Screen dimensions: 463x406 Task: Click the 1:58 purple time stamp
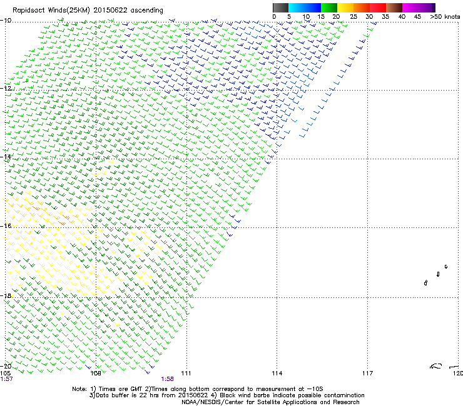pyautogui.click(x=167, y=379)
